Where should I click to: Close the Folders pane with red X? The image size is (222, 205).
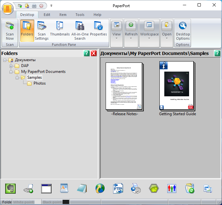[94, 53]
